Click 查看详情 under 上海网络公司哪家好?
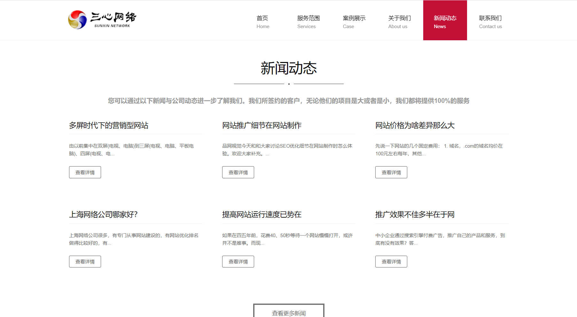This screenshot has height=317, width=577. (x=85, y=261)
